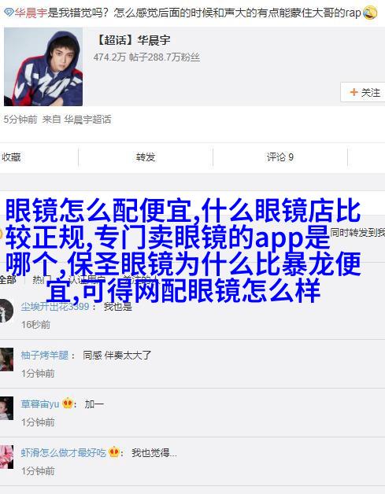The image size is (385, 494).
Task: Open the 评论 9 comments tab
Action: click(x=280, y=157)
